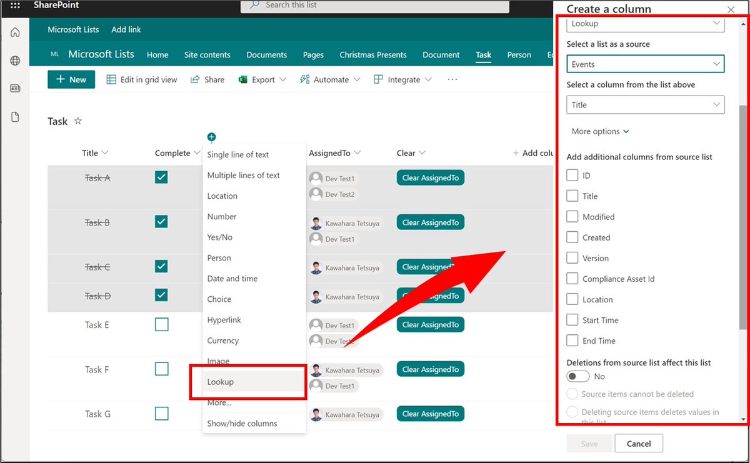The image size is (750, 463).
Task: Switch to the Task navigation tab
Action: click(x=484, y=55)
